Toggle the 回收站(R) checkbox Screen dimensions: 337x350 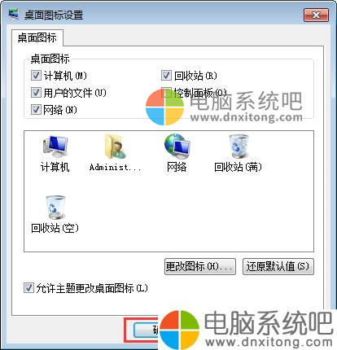pos(166,76)
